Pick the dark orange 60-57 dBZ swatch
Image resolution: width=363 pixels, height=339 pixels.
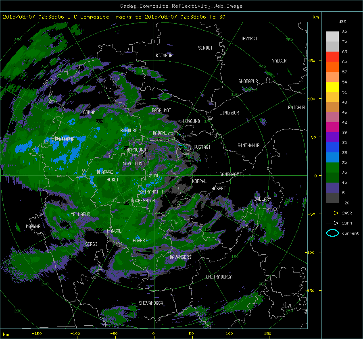coord(332,67)
